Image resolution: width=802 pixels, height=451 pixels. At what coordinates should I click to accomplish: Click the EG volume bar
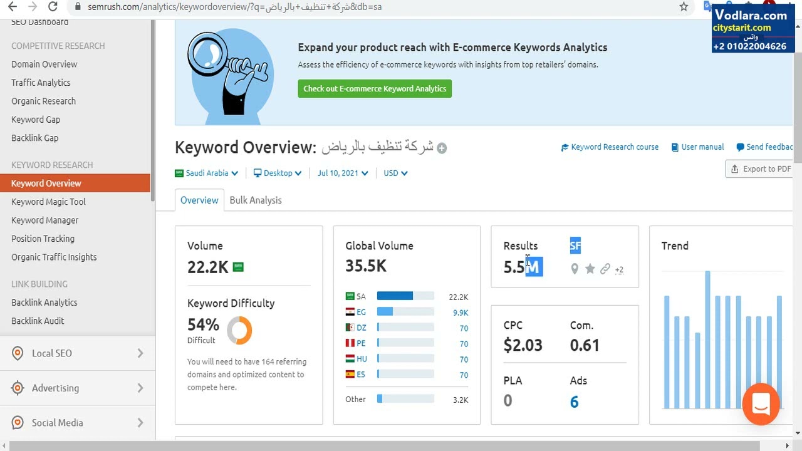point(405,312)
